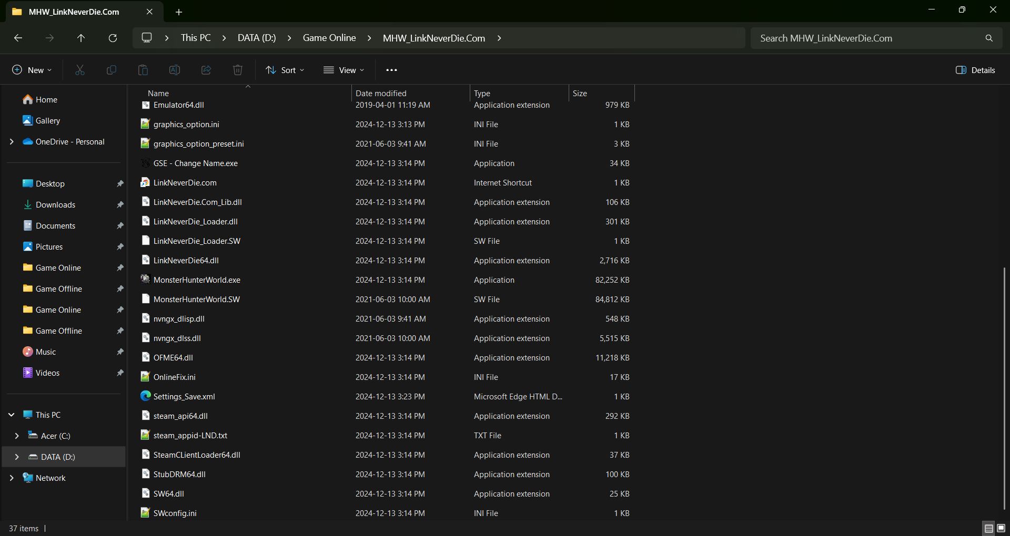Open the View dropdown menu

click(344, 70)
